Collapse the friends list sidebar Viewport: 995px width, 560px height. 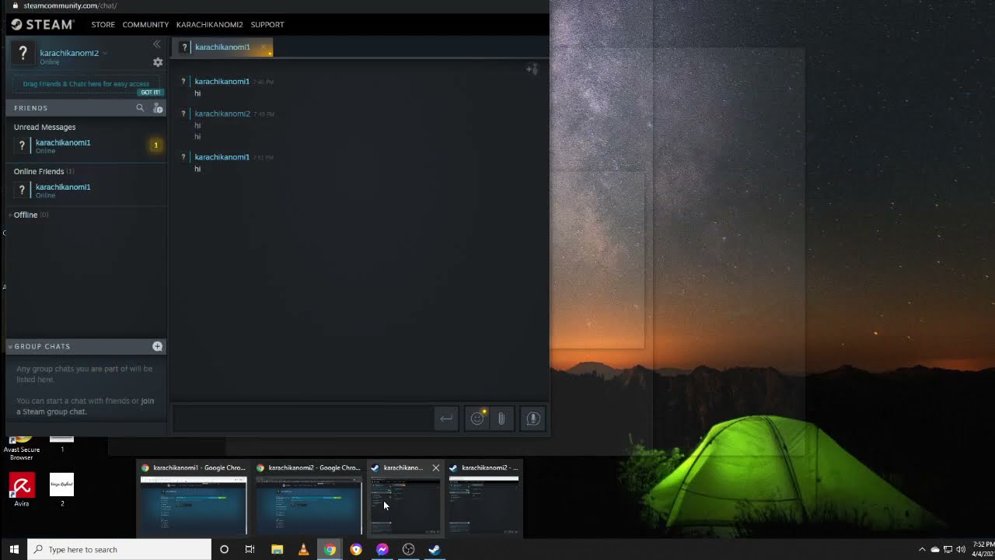(157, 44)
